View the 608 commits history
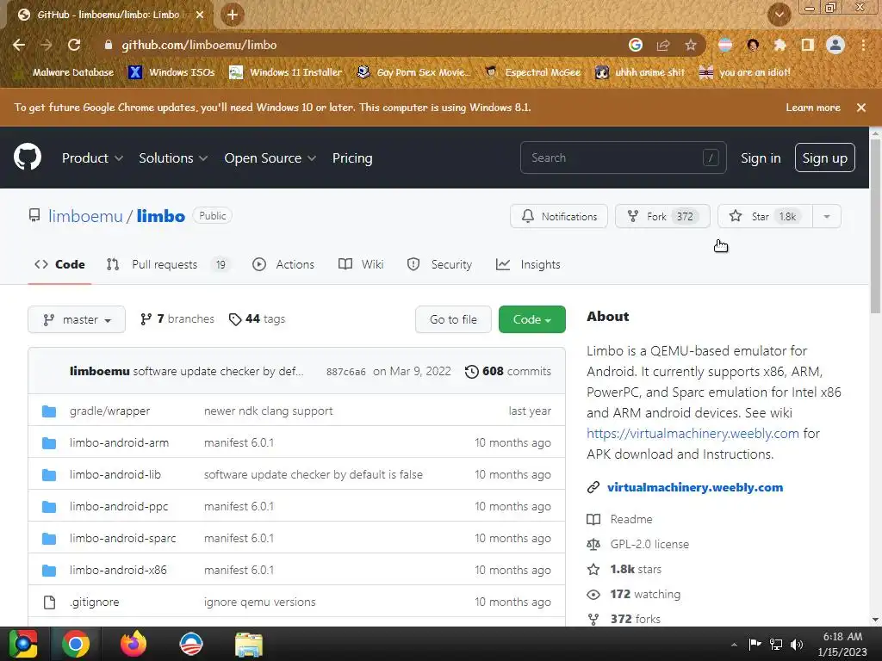 (508, 371)
